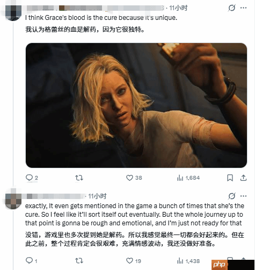The width and height of the screenshot is (255, 270).
Task: Retweet the reply starting with 'exactly'
Action: click(x=79, y=261)
